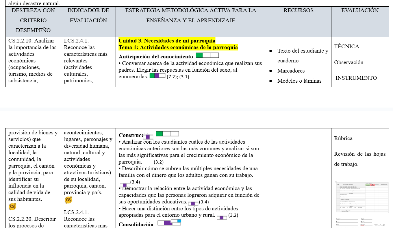Viewport: 393px width, 228px height.
Task: Select the purple box overlapping the 'Construcción' heading
Action: tap(148, 136)
